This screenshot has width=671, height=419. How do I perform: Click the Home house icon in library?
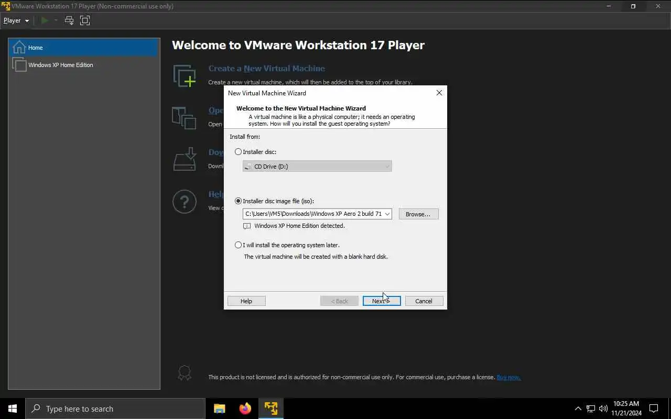[19, 47]
